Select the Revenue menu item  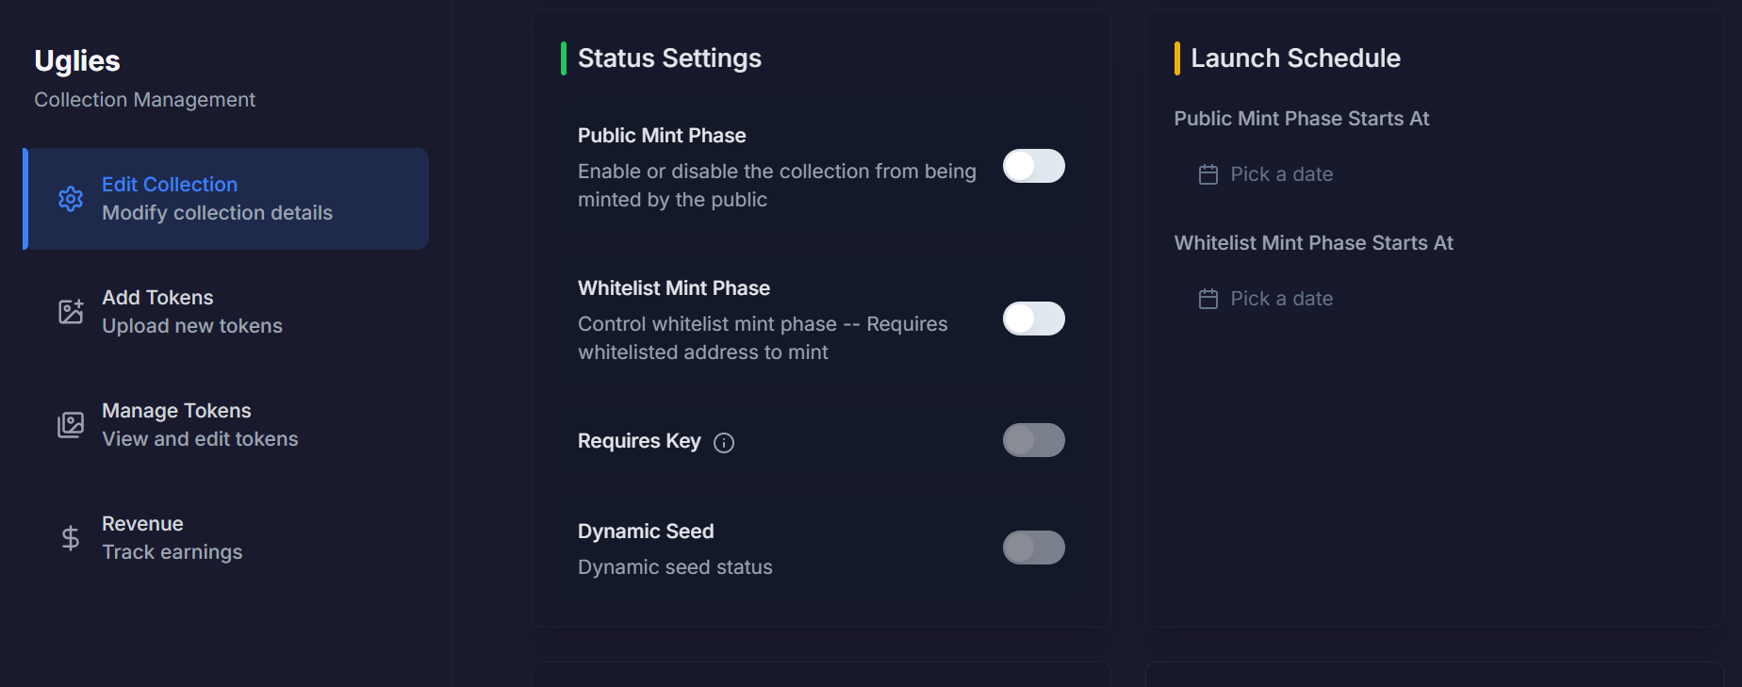(172, 538)
